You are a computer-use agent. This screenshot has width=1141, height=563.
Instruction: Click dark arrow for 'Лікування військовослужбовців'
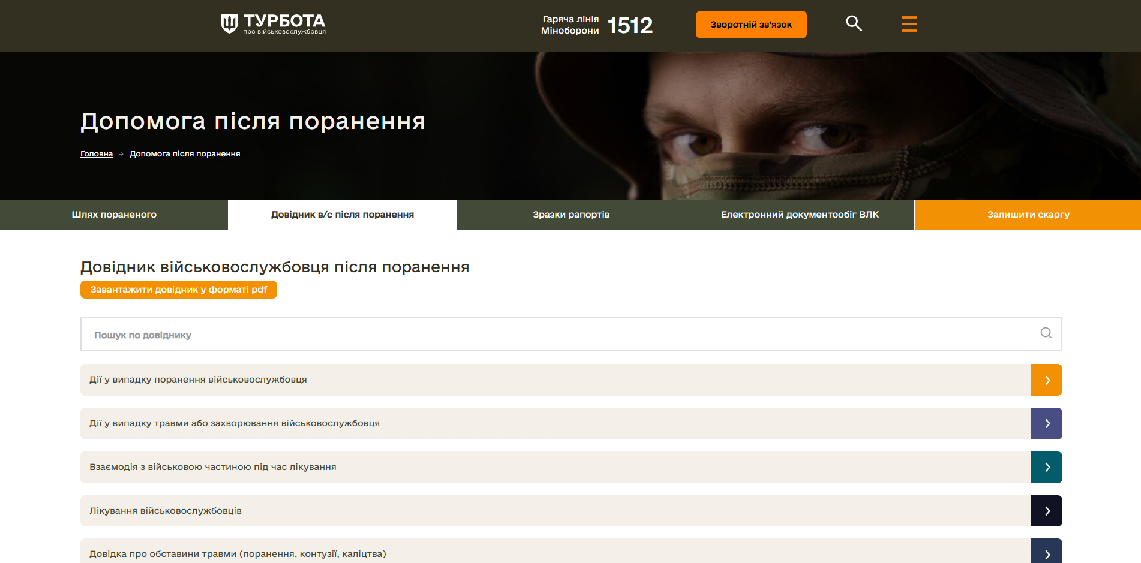click(x=1047, y=511)
